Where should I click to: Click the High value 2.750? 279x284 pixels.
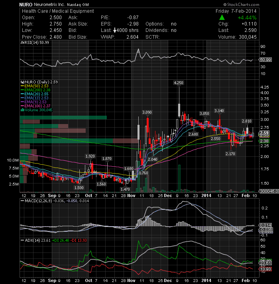[55, 24]
